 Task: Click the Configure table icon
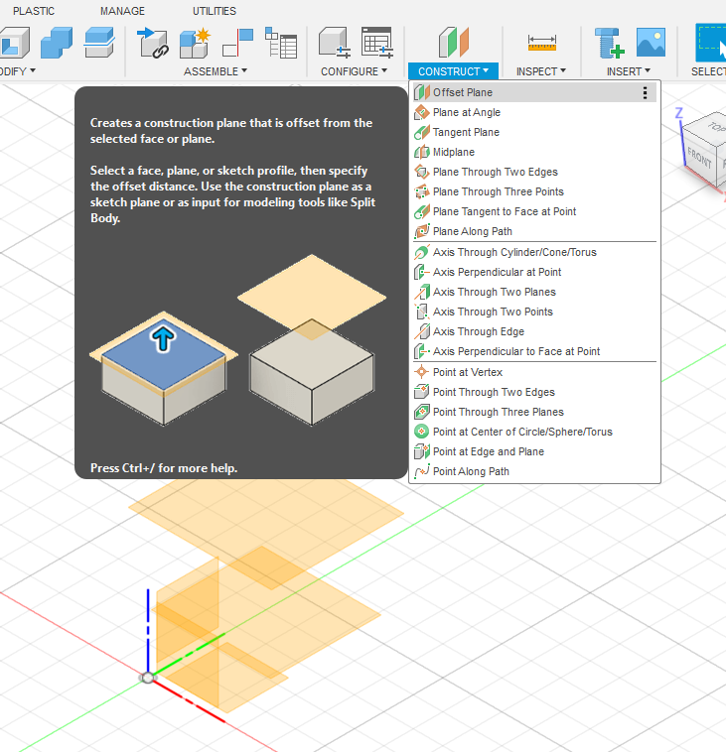pyautogui.click(x=376, y=43)
